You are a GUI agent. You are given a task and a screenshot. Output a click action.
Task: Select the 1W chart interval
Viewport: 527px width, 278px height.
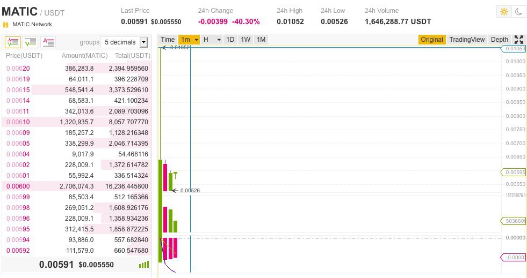click(x=246, y=40)
